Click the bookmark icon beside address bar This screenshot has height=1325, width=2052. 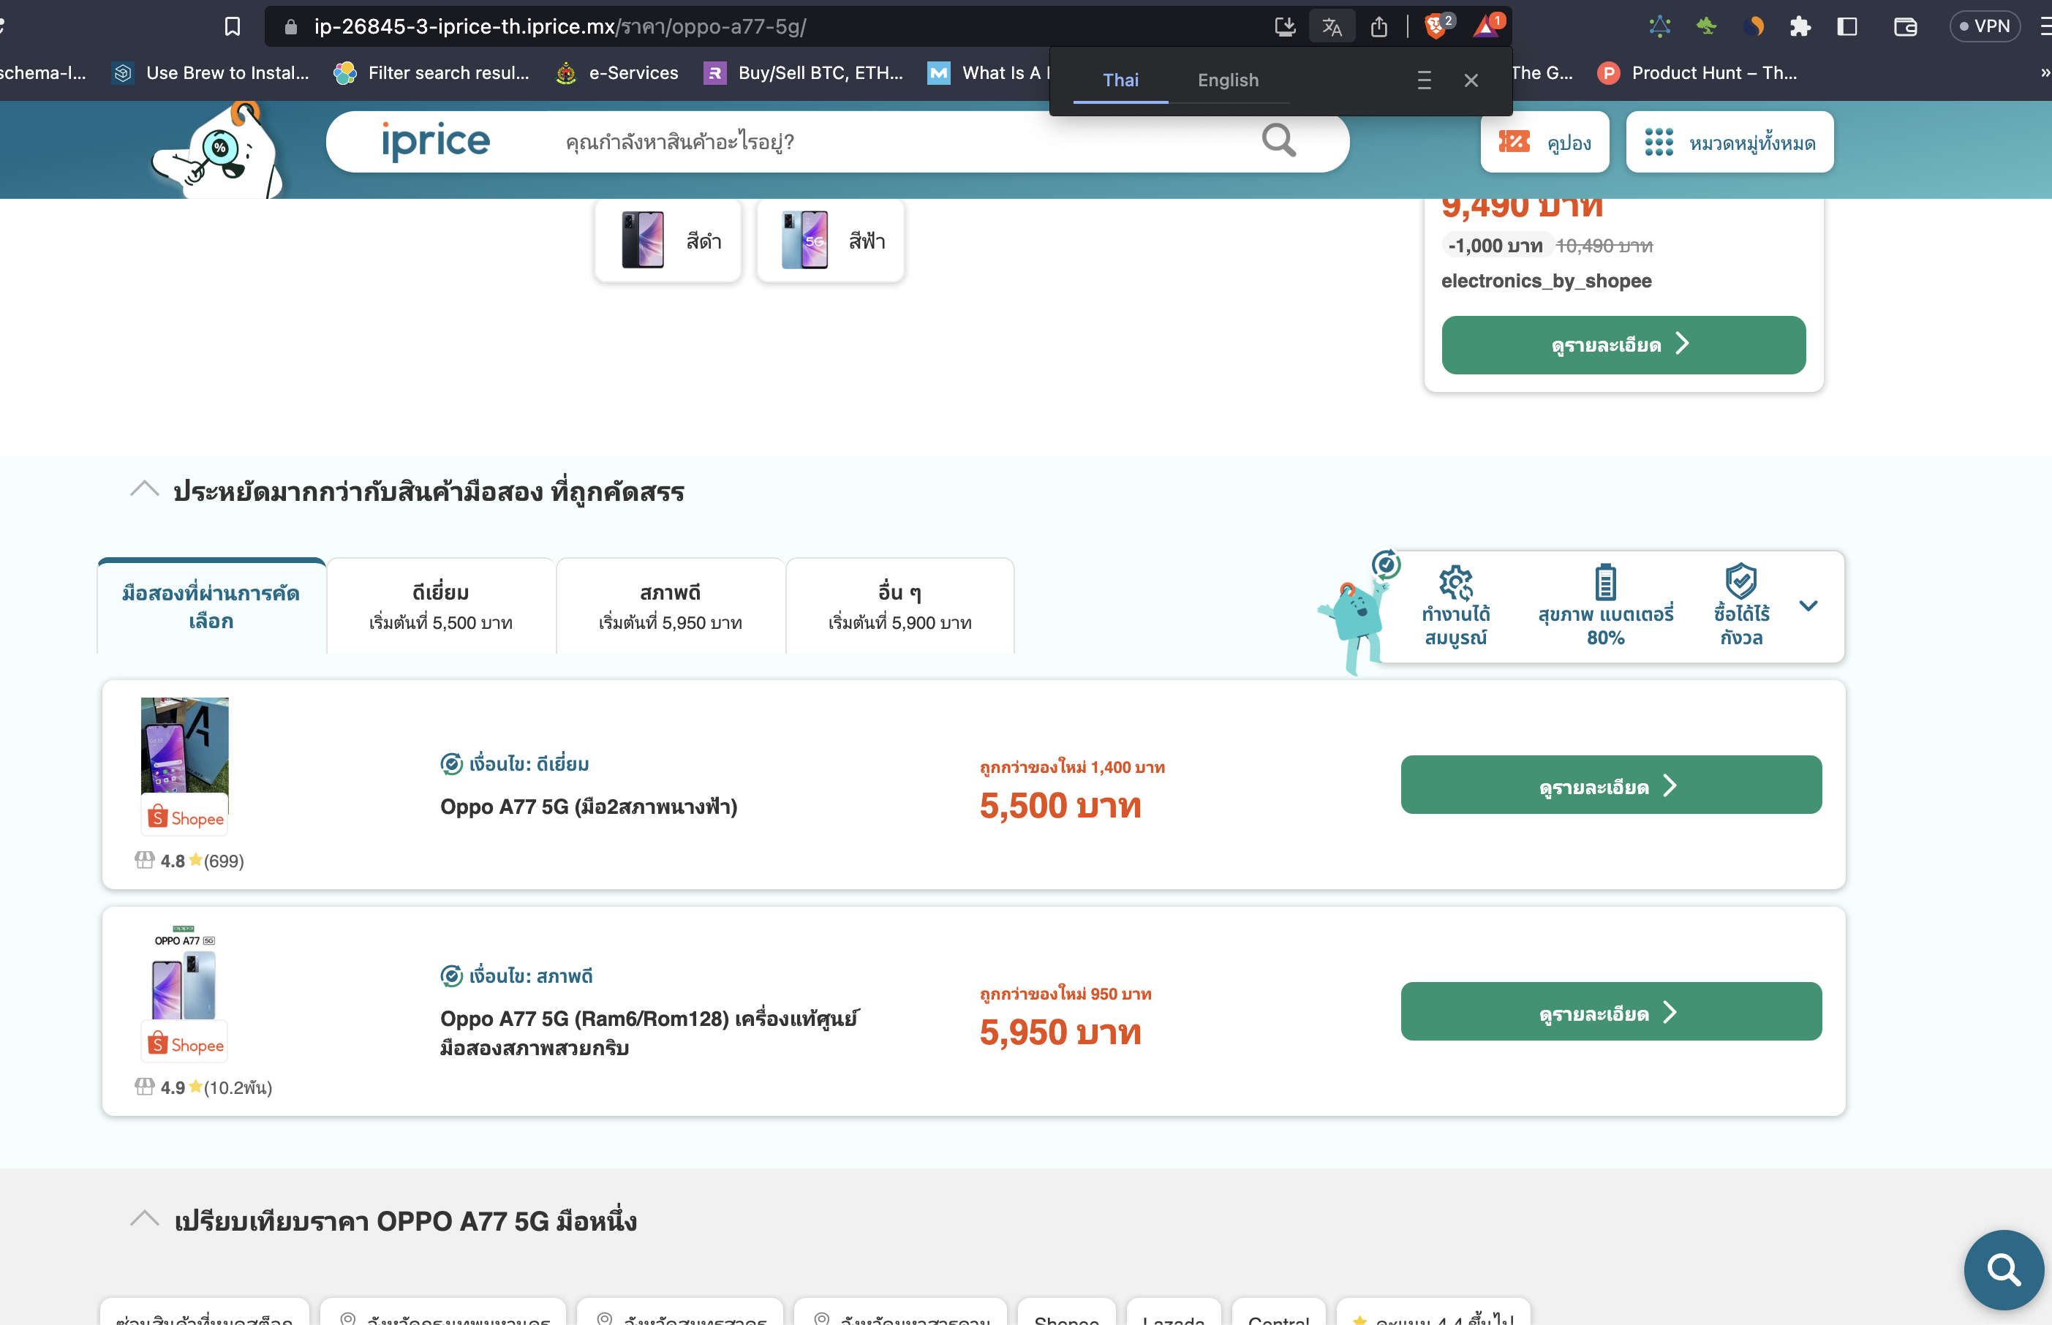tap(233, 26)
